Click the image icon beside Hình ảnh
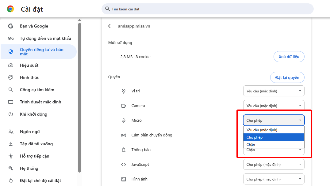Image resolution: width=330 pixels, height=186 pixels. (124, 179)
